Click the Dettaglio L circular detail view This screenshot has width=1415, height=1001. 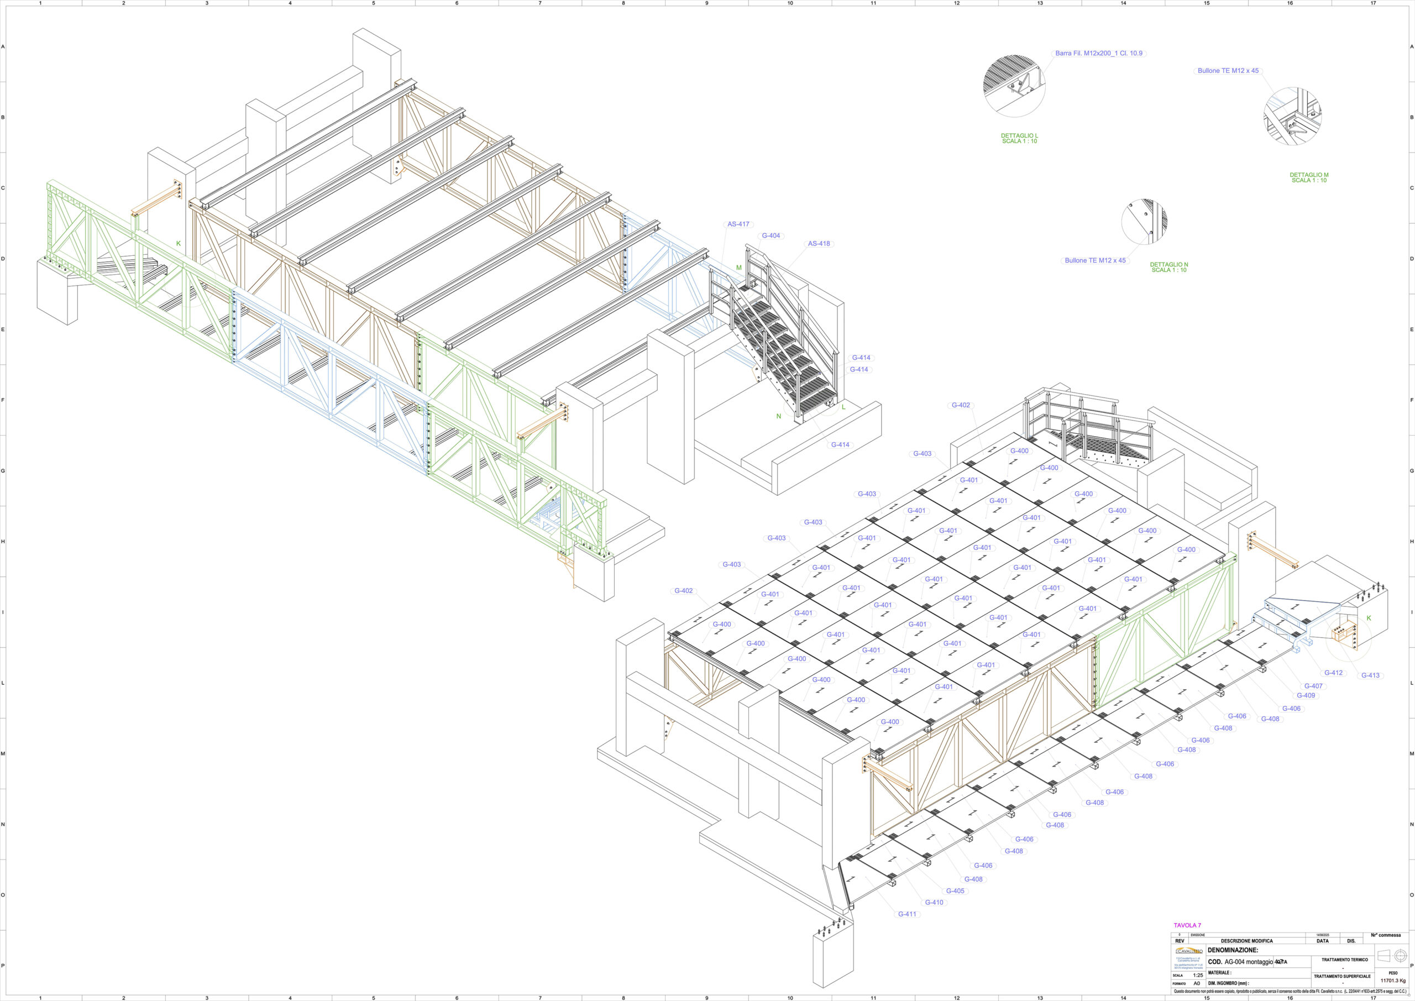[1014, 86]
